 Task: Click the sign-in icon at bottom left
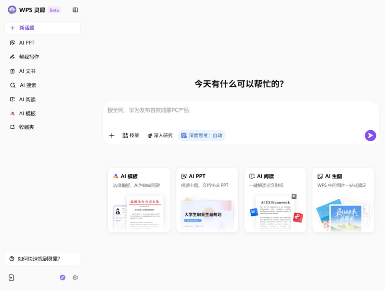[11, 278]
